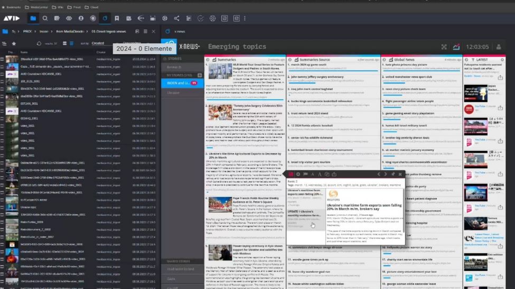Click 'bucks kings sacramento basketball milwaukee' topic
This screenshot has height=289, width=515.
(322, 101)
